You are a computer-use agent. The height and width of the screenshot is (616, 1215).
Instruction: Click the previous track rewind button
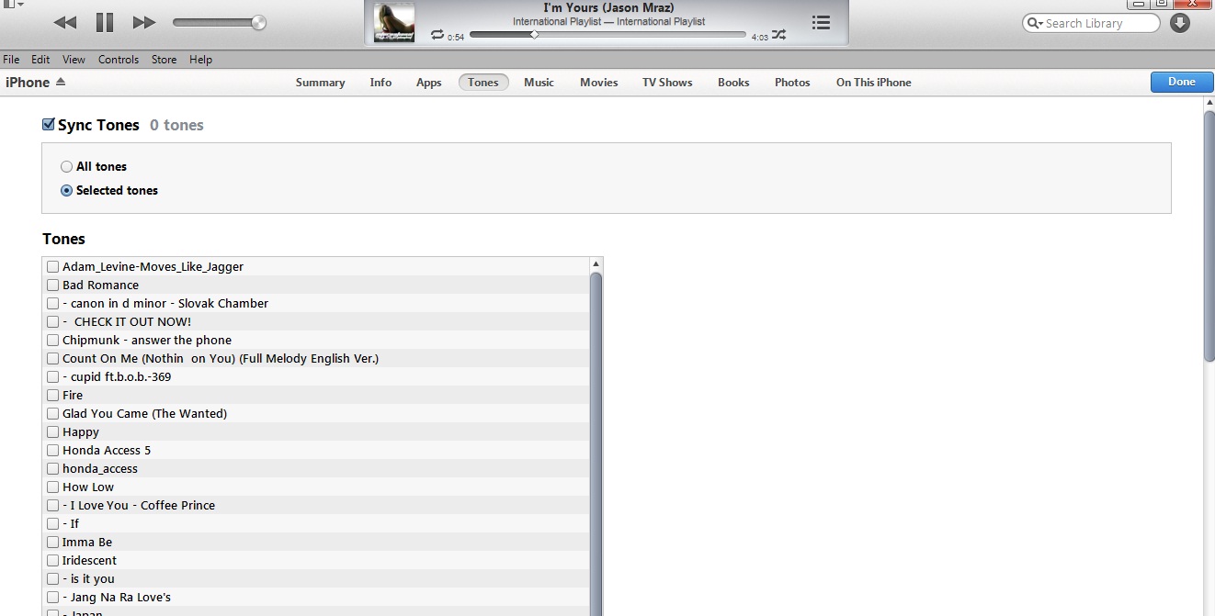coord(65,22)
